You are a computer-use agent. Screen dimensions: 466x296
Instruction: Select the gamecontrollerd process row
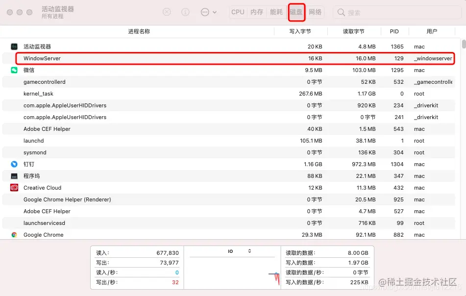coord(228,82)
